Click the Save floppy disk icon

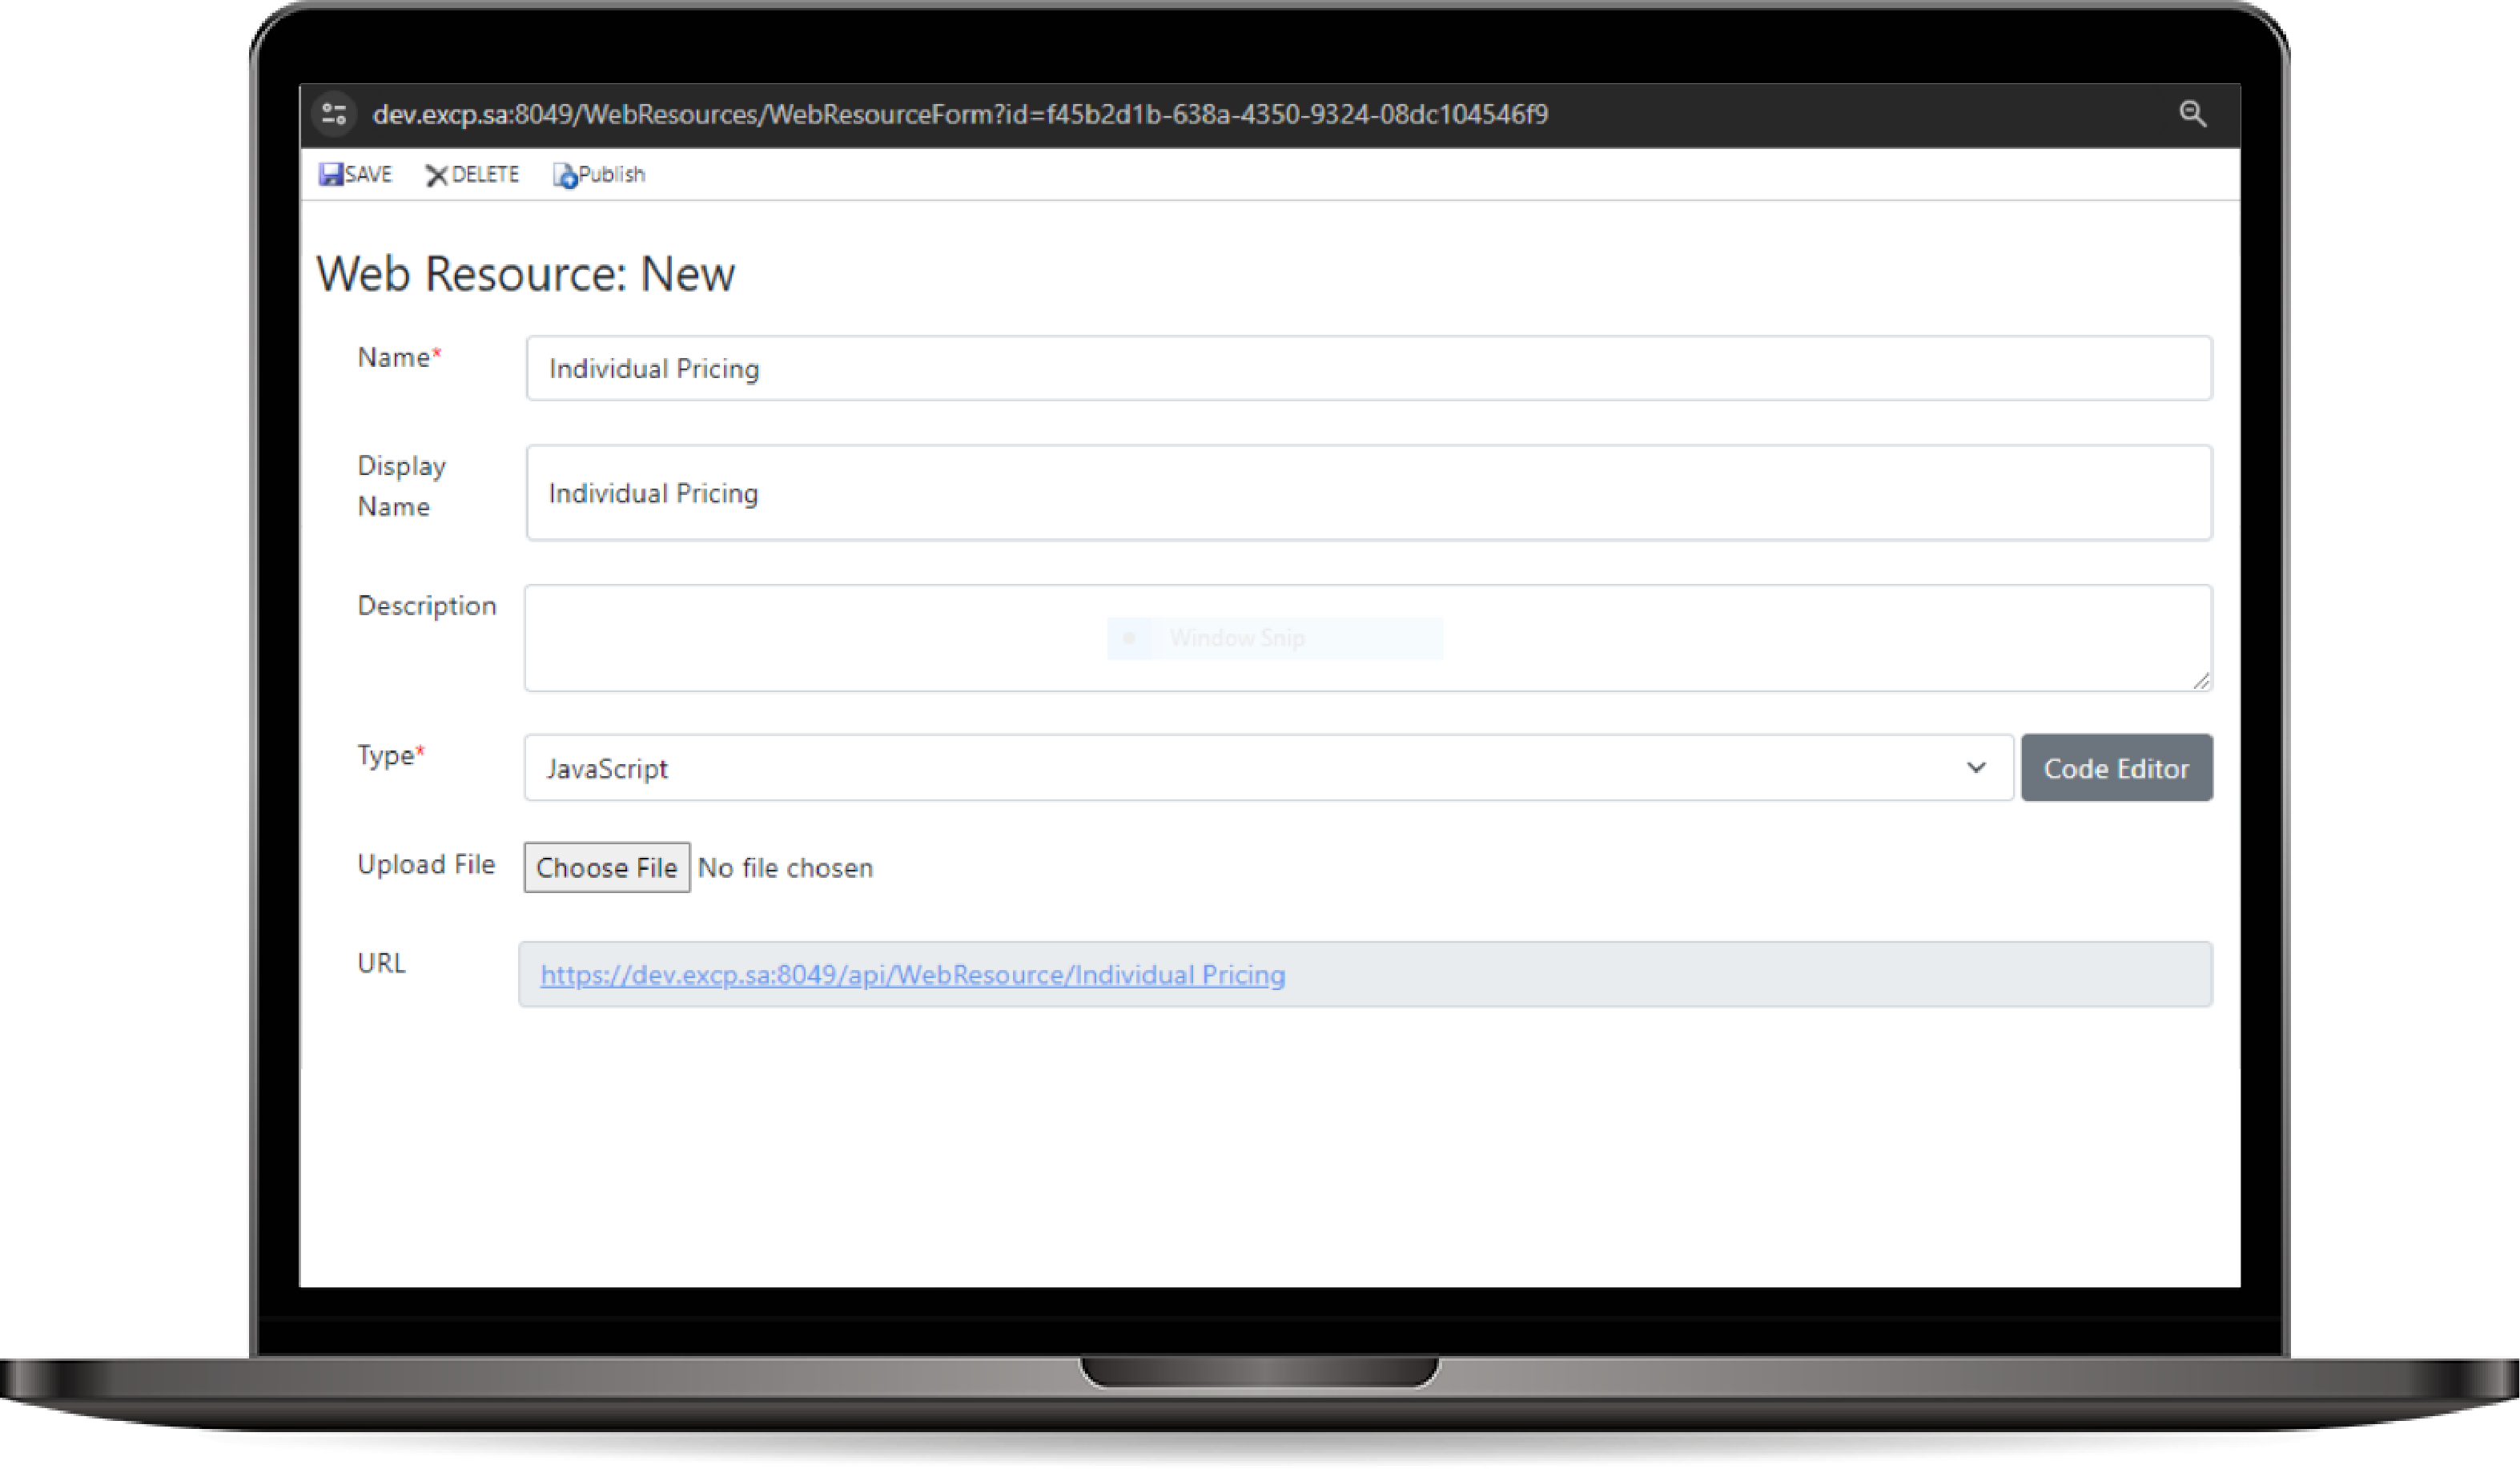click(330, 174)
